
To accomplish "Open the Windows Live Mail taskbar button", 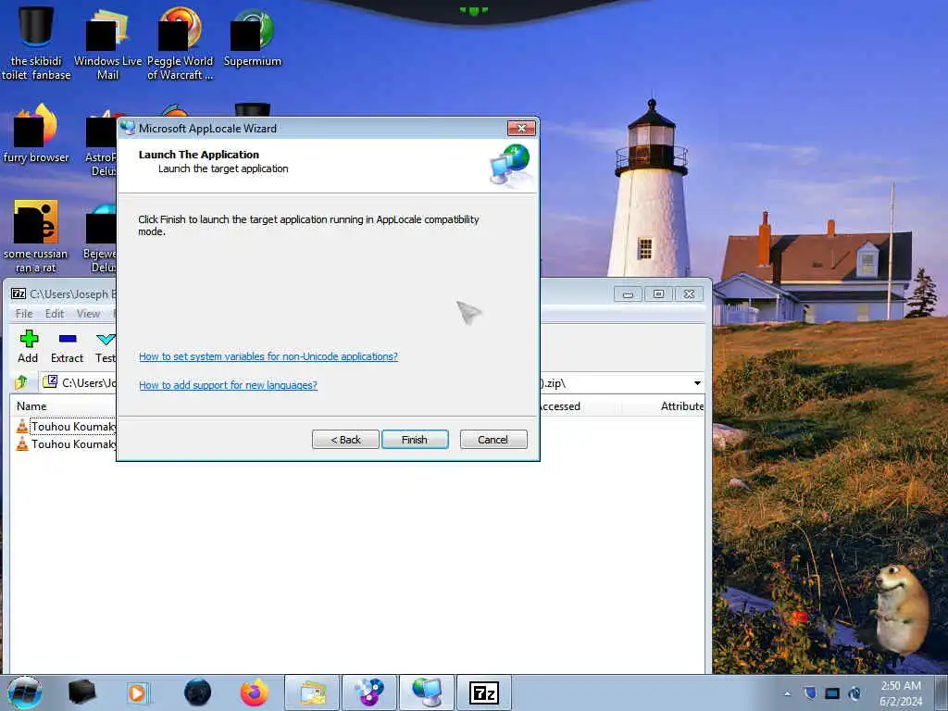I will click(312, 692).
